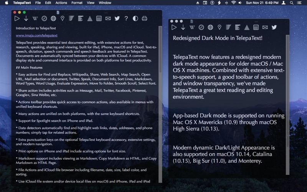Open the Actions menu
The image size is (307, 192).
point(61,3)
